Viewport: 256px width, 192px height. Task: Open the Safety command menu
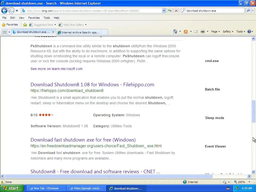[x=228, y=31]
